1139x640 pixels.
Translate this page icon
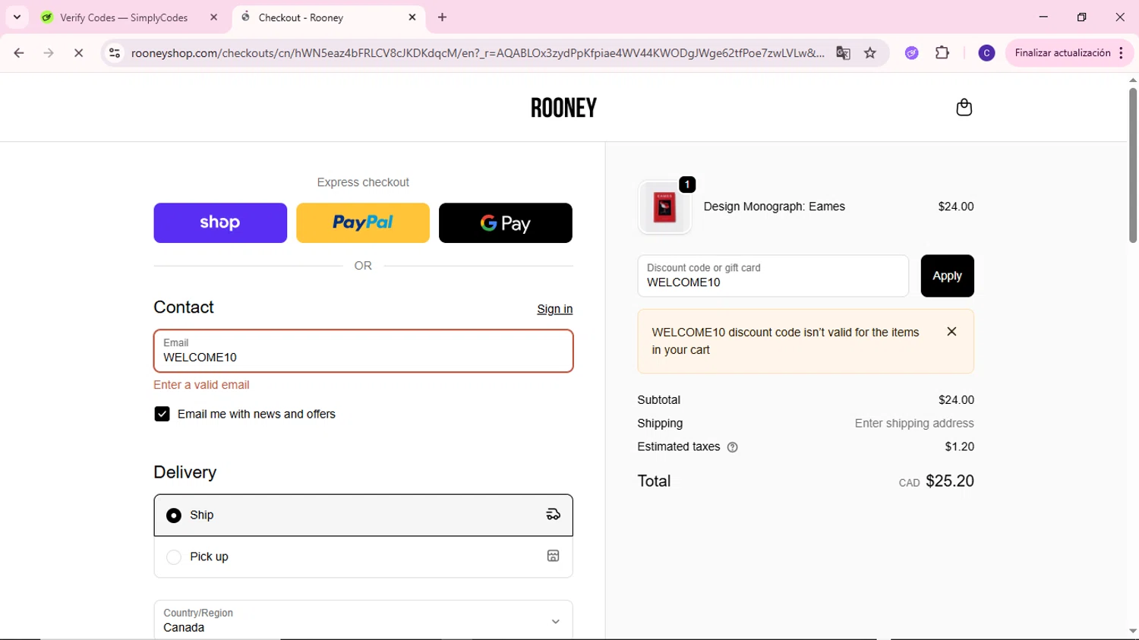click(843, 52)
